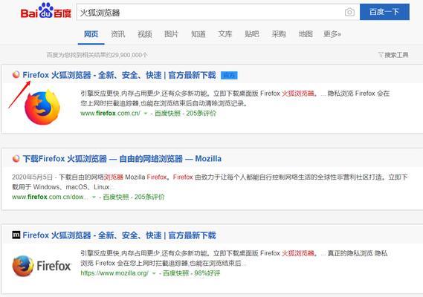Click the favicon beside 下载Firefox result title
This screenshot has height=297, width=423.
16,158
